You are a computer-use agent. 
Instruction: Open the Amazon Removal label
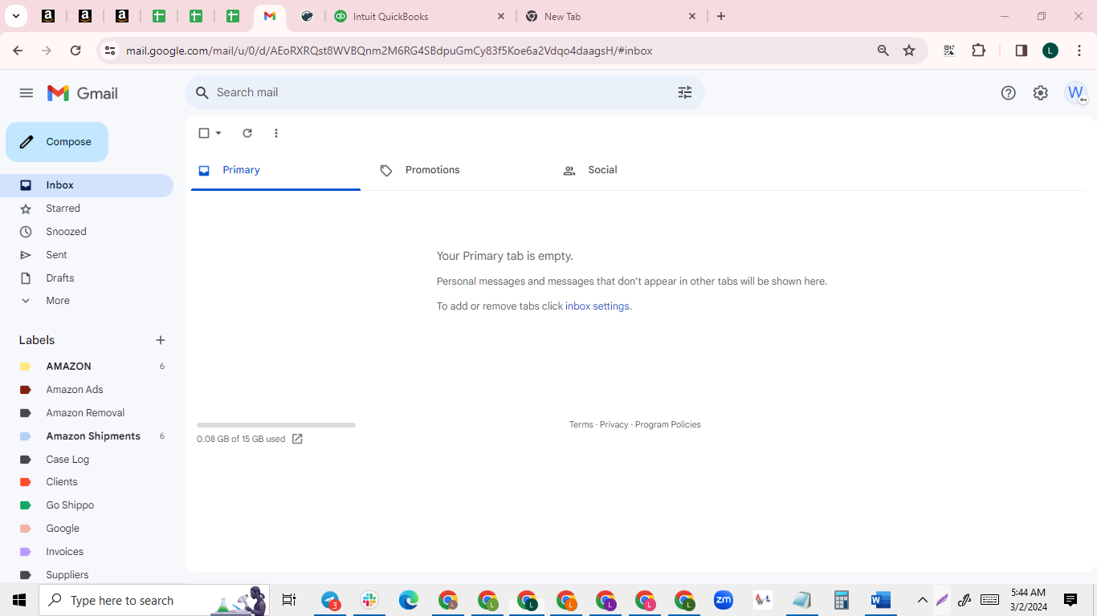tap(87, 413)
